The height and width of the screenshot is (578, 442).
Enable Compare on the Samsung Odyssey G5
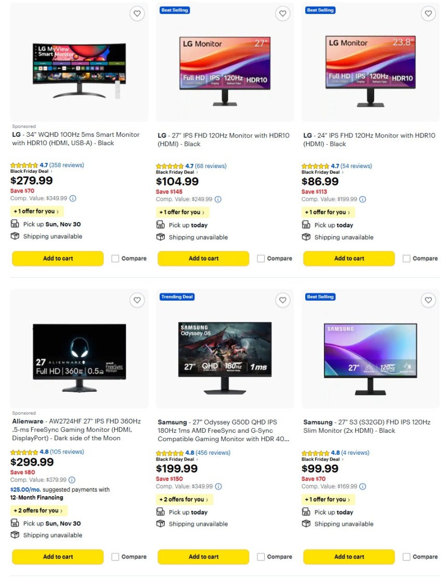click(260, 557)
